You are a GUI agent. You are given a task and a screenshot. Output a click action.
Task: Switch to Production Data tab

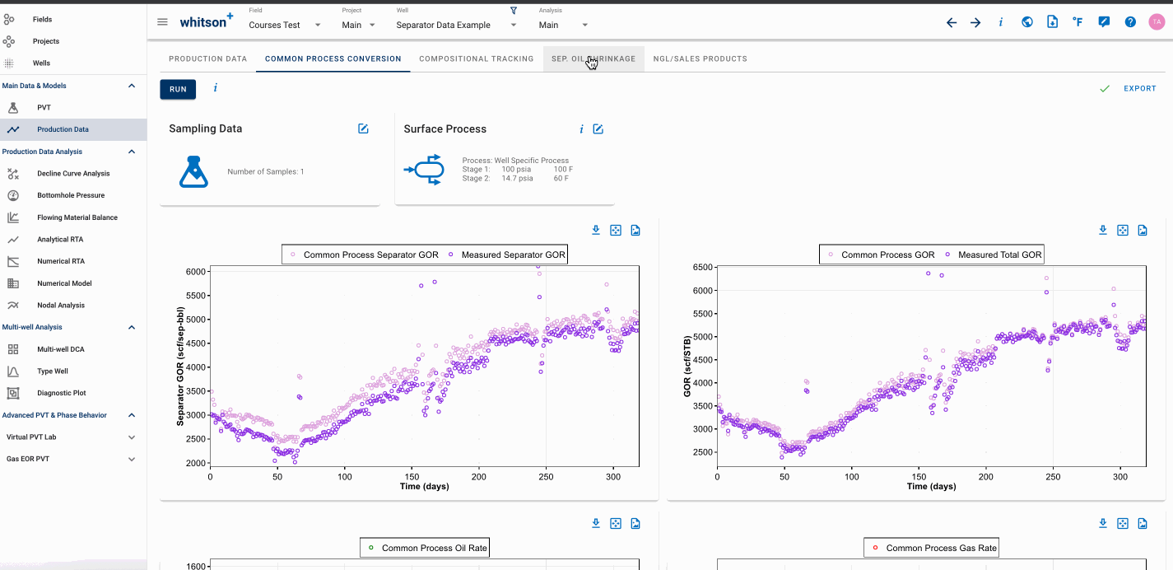pyautogui.click(x=207, y=58)
